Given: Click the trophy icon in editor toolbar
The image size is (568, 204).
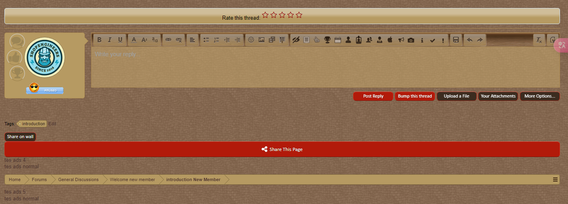Looking at the screenshot, I should coord(327,40).
